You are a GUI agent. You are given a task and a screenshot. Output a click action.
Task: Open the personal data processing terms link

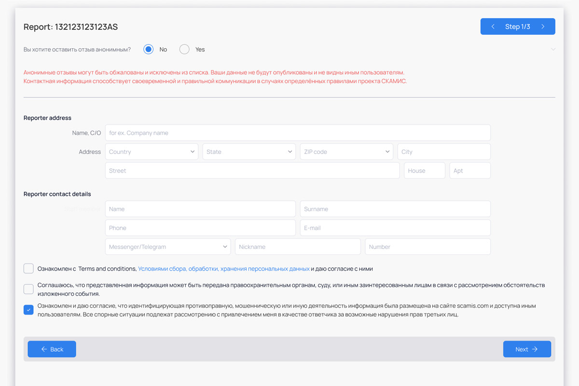click(x=224, y=269)
